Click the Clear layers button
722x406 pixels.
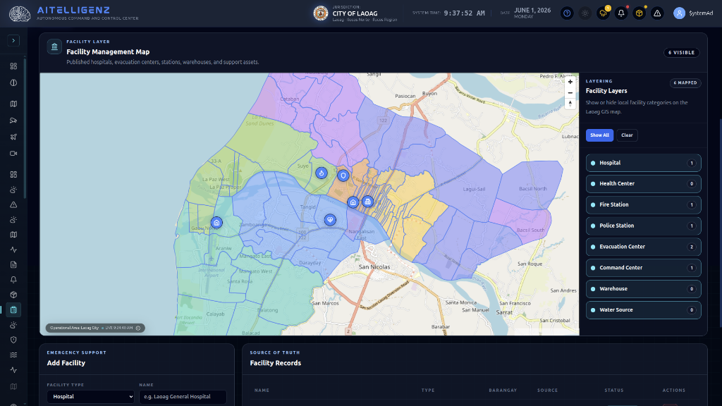(627, 135)
